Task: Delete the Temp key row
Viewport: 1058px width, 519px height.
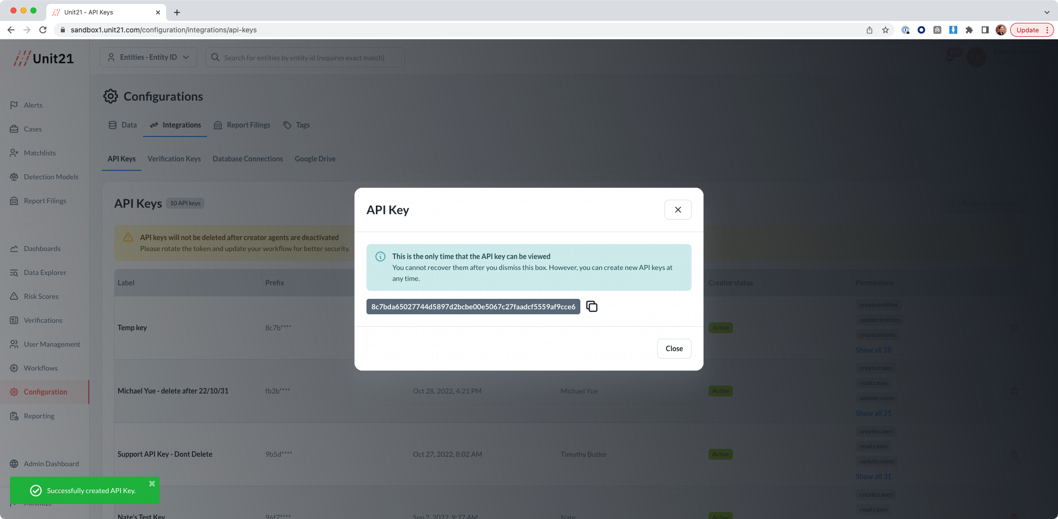Action: [1014, 328]
